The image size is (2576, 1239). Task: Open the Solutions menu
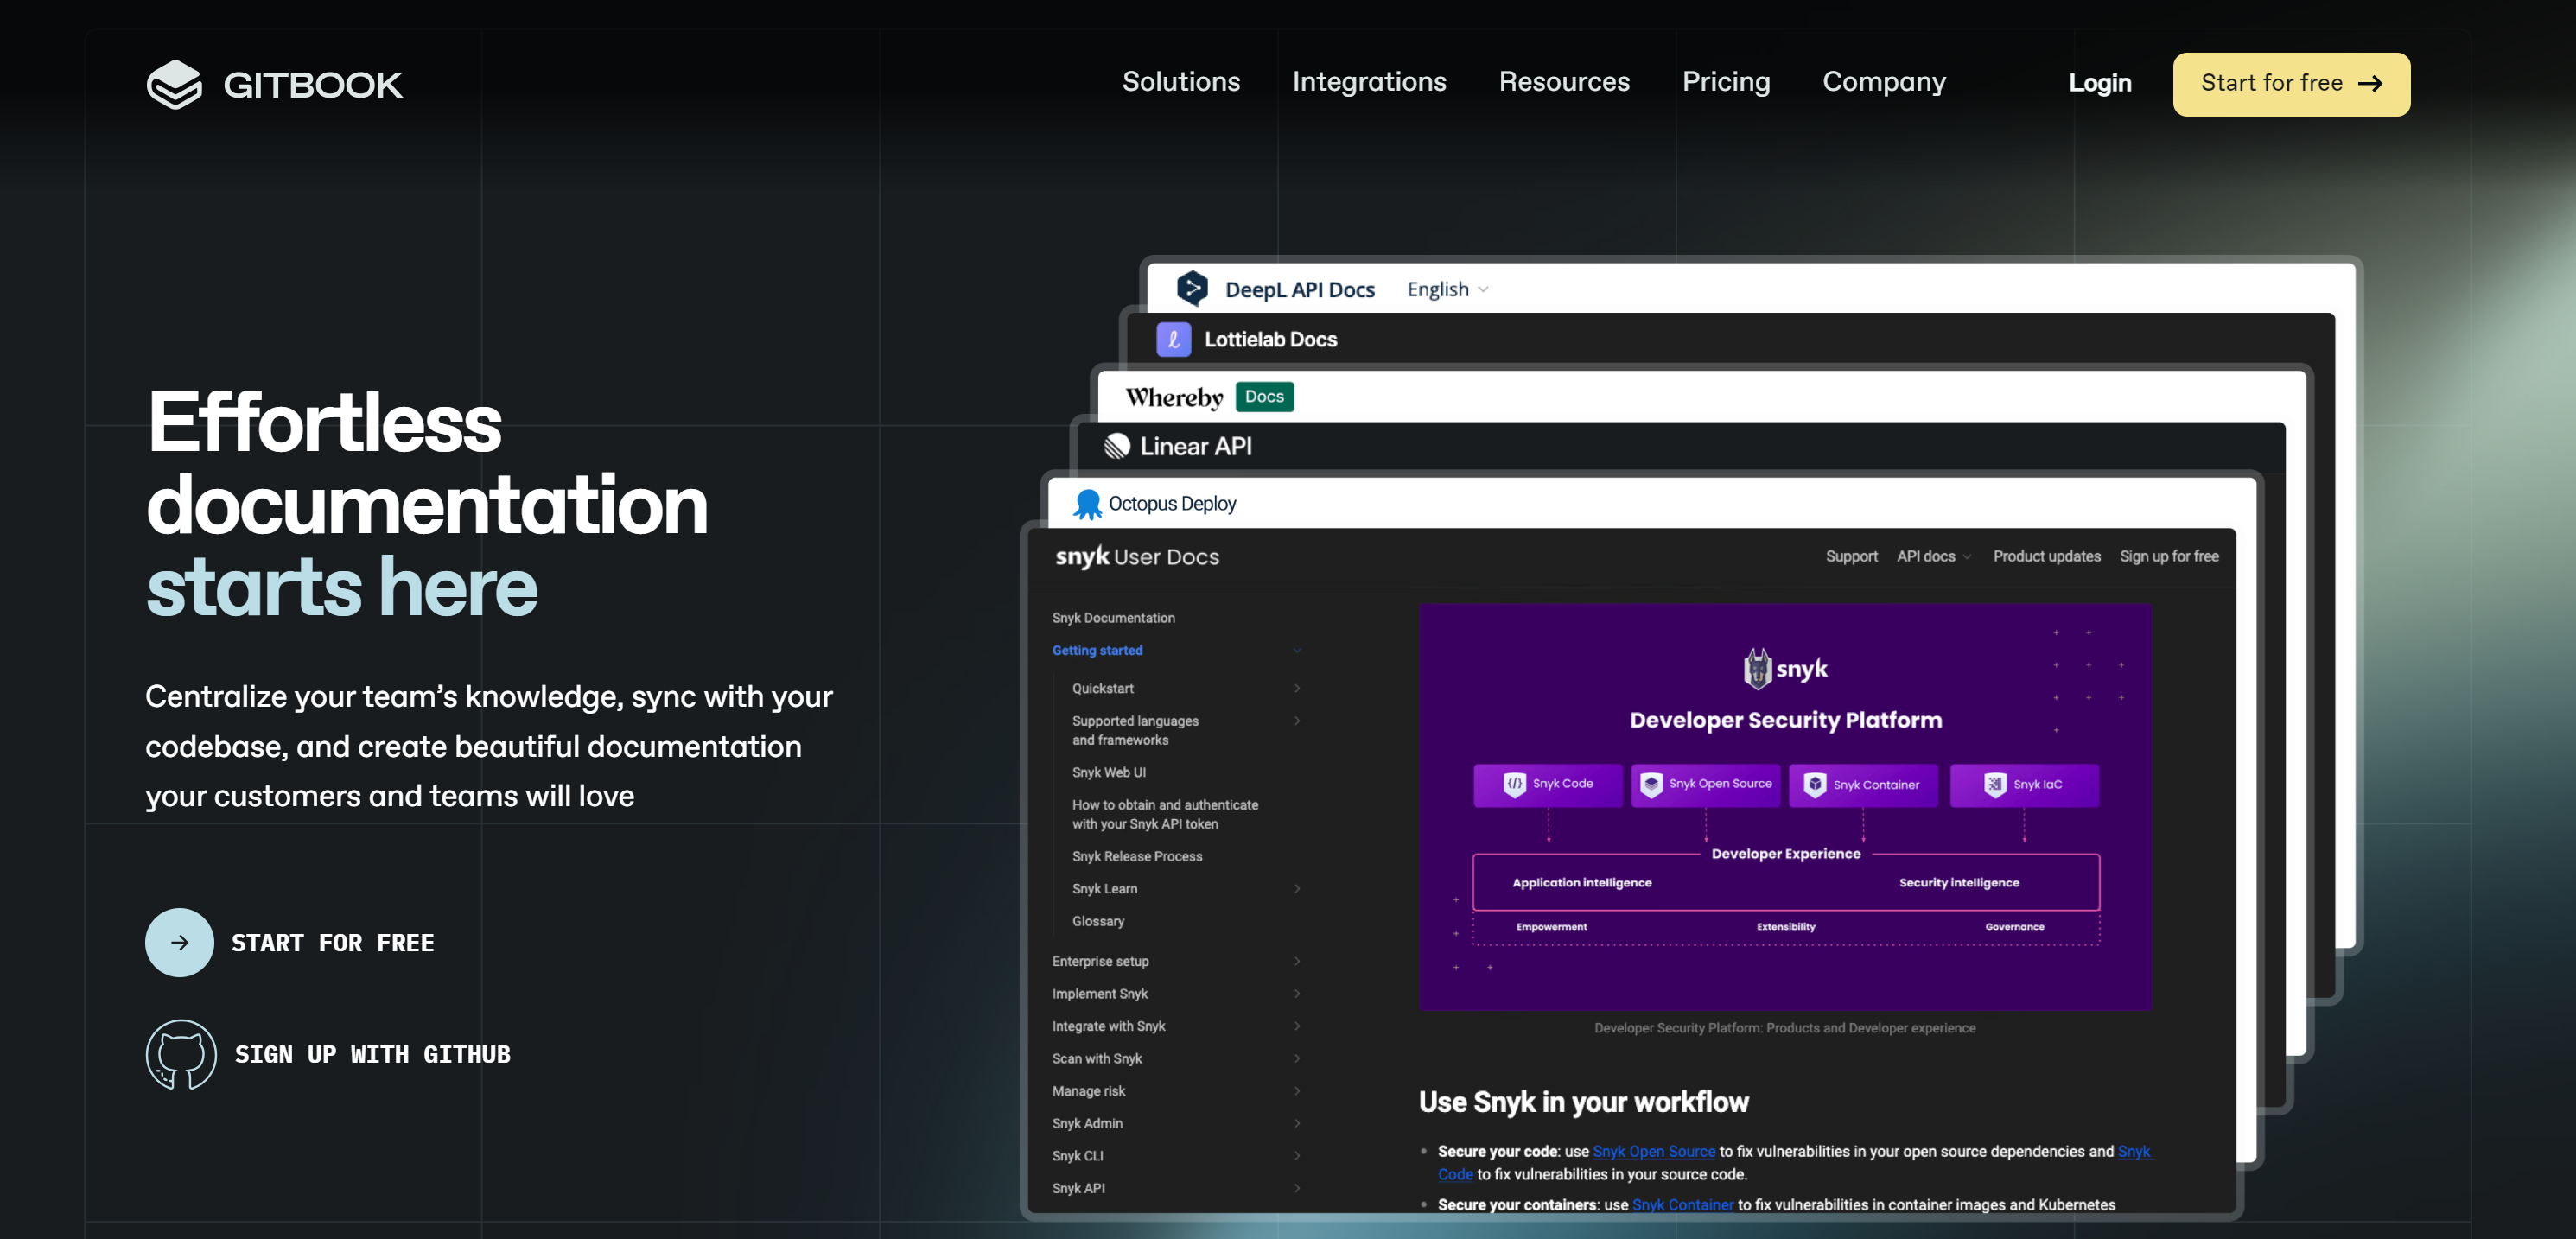pyautogui.click(x=1181, y=82)
